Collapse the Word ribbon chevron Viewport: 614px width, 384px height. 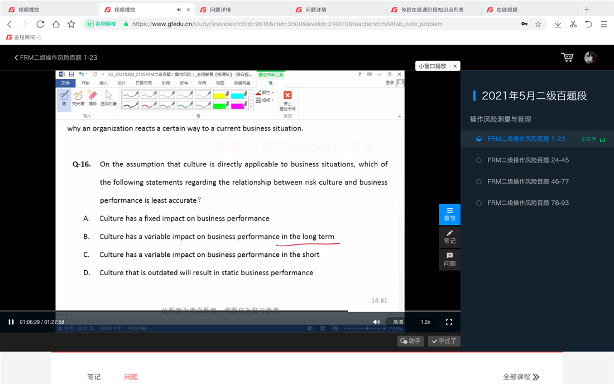(x=400, y=116)
